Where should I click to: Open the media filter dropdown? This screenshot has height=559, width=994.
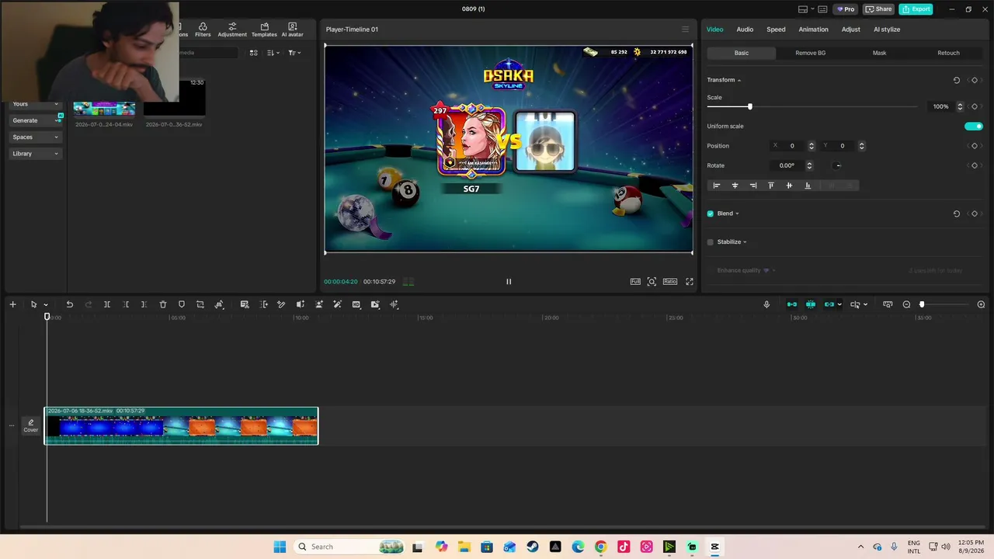point(294,53)
